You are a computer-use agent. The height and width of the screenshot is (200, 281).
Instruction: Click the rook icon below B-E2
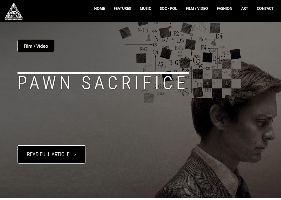(180, 54)
